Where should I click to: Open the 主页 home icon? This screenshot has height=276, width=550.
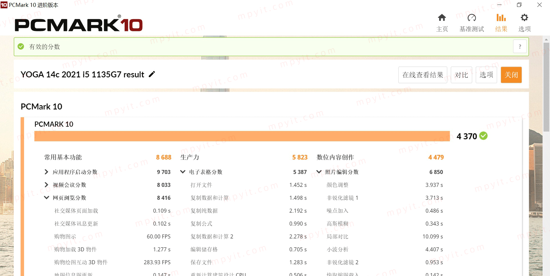tap(442, 18)
